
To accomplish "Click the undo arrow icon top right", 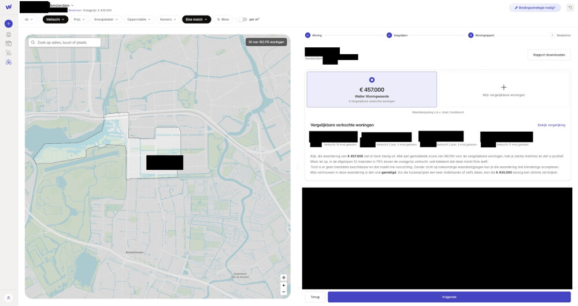I will 570,8.
